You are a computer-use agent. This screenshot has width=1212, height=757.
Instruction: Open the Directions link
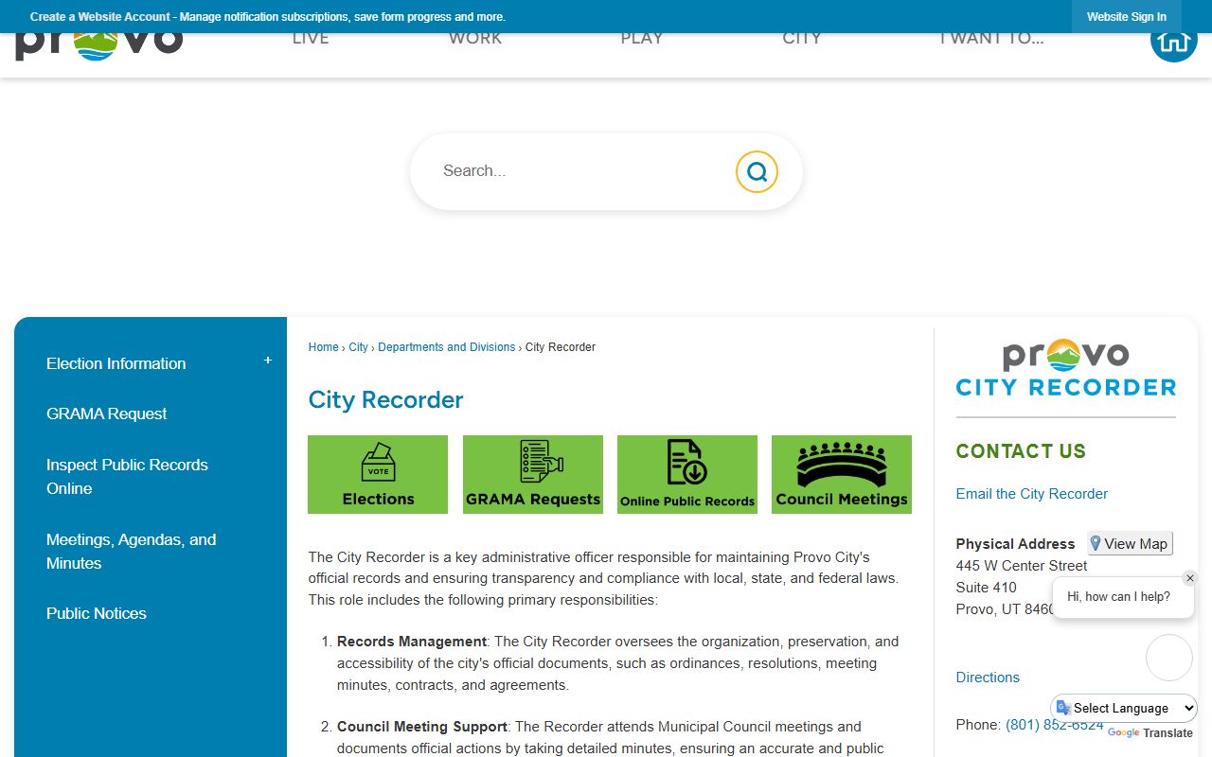click(x=988, y=678)
